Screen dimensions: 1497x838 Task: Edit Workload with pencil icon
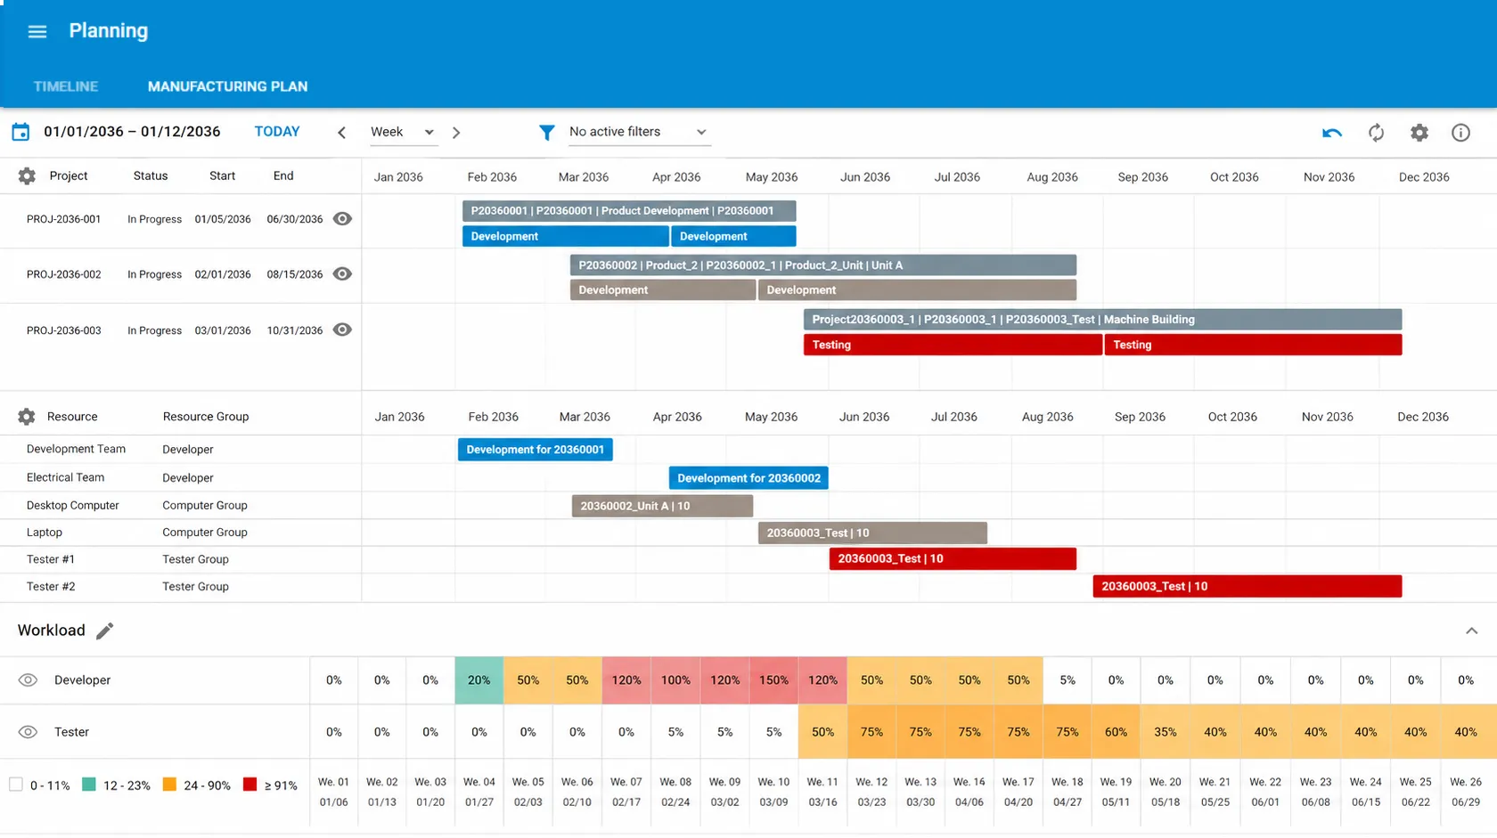(105, 631)
